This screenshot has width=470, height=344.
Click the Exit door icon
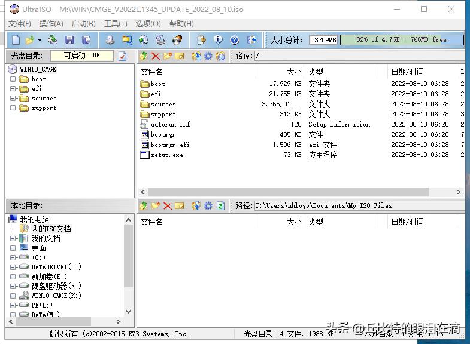click(x=252, y=40)
